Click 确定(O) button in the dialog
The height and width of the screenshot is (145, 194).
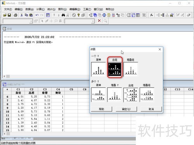[x=126, y=109]
